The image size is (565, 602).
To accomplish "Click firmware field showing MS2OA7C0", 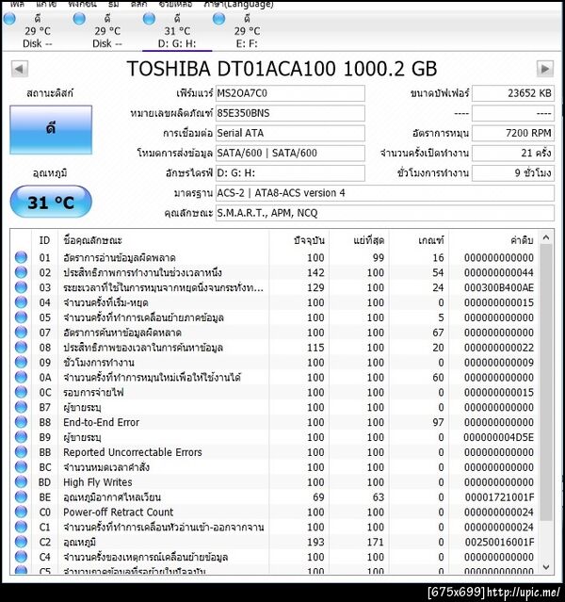I will (x=290, y=93).
